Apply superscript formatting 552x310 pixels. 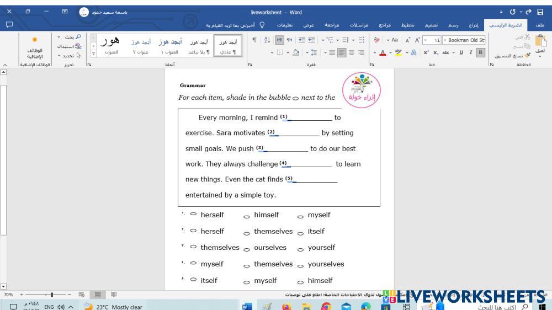click(x=426, y=52)
